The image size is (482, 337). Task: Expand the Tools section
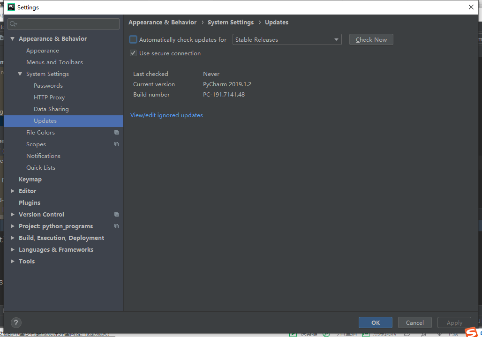click(x=13, y=261)
